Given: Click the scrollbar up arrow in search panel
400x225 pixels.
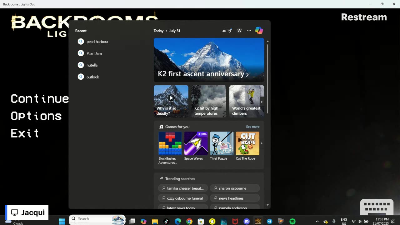Looking at the screenshot, I should (x=267, y=41).
